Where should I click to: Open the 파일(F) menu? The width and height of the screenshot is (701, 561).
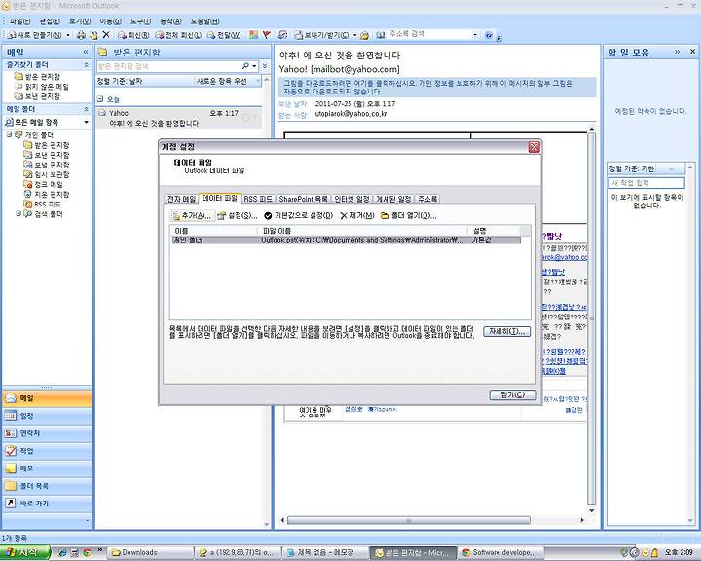click(x=19, y=21)
